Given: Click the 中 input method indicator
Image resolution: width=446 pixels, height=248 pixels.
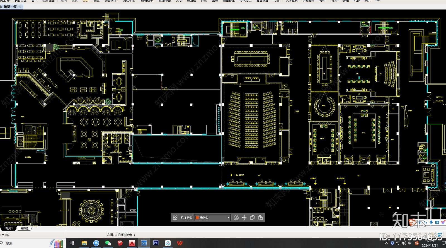Looking at the screenshot, I should pos(410,243).
